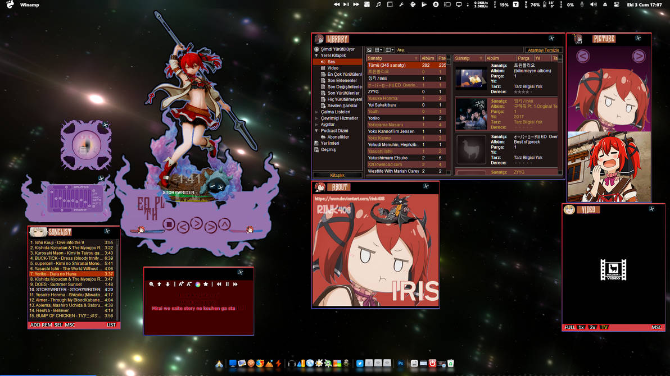This screenshot has height=376, width=670.
Task: Open Geçmiş in the Library tree
Action: [x=328, y=149]
